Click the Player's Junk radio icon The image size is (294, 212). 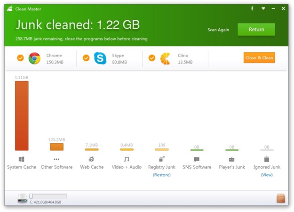coord(231,159)
